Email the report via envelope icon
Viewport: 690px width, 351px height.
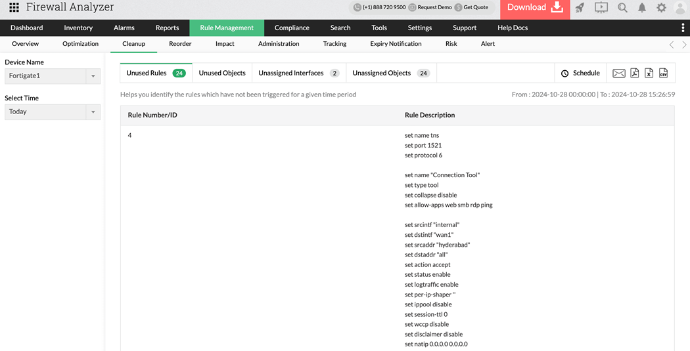pyautogui.click(x=618, y=73)
